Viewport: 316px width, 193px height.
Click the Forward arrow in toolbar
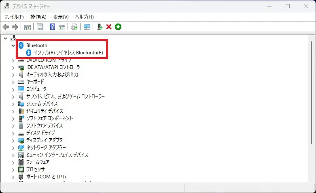point(15,27)
